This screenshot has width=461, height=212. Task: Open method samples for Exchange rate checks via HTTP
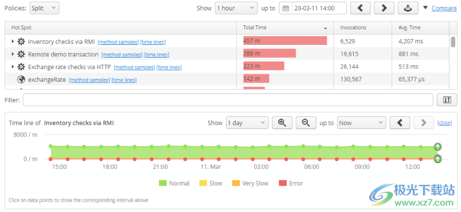click(x=134, y=67)
